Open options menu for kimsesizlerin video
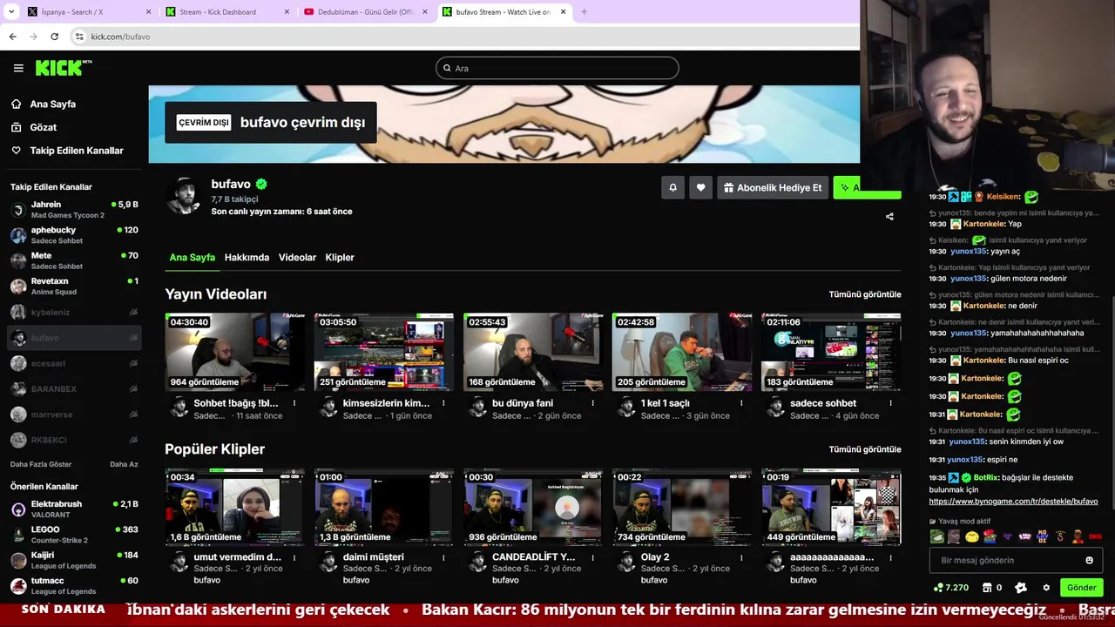The height and width of the screenshot is (627, 1115). [443, 403]
